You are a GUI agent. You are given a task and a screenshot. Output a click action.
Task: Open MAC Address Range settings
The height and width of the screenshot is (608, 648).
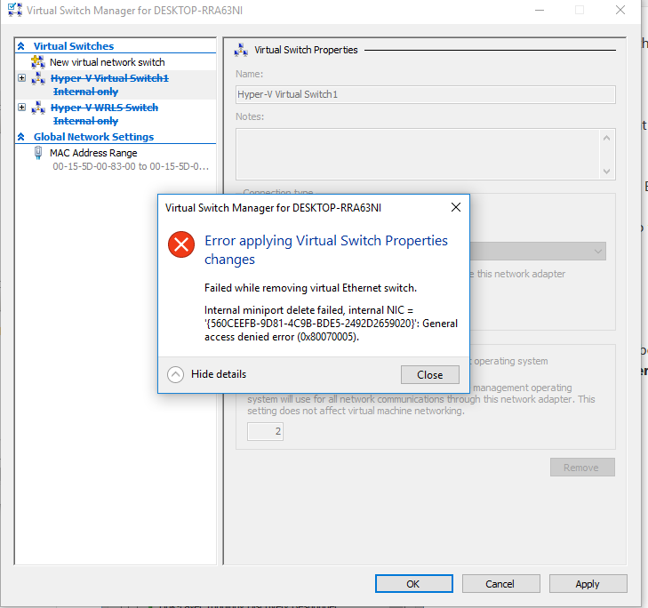click(x=93, y=153)
